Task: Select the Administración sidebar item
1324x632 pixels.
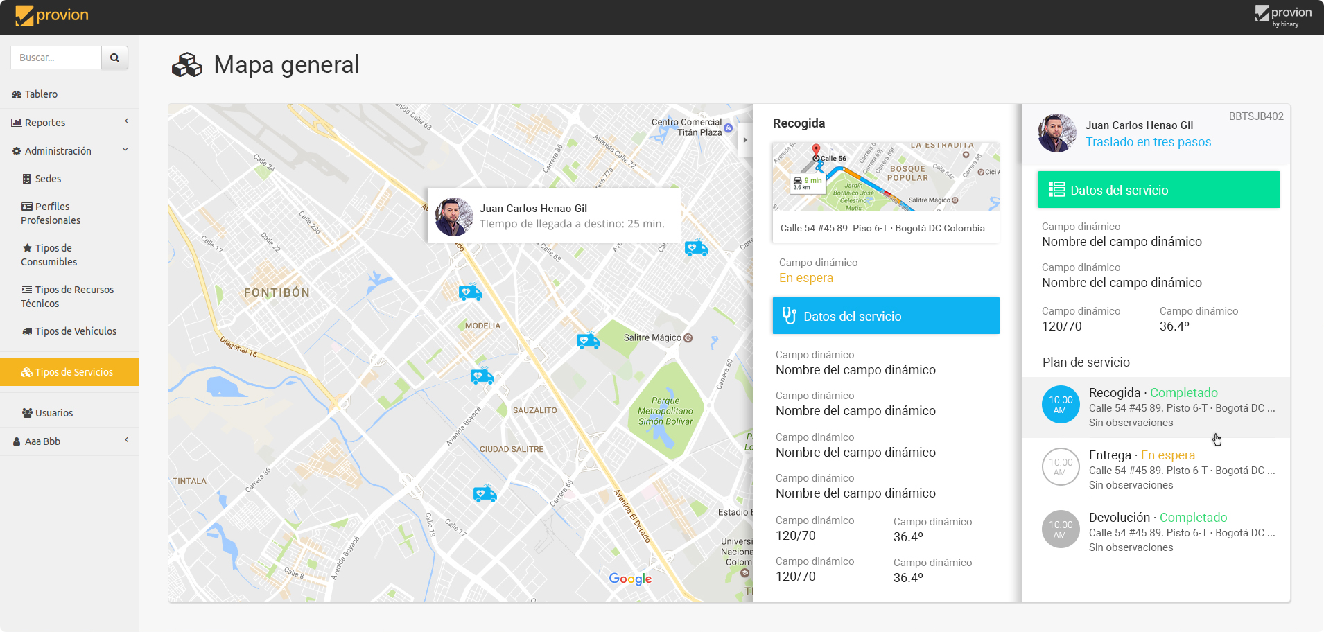Action: tap(69, 151)
